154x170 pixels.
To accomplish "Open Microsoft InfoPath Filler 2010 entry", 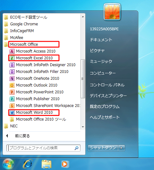I will [42, 72].
